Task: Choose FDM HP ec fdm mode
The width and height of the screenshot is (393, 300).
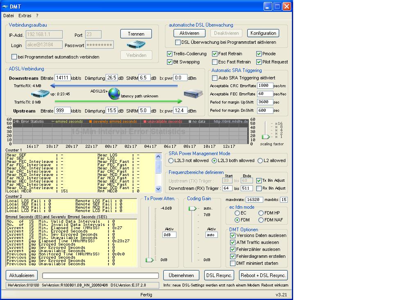Action: tap(261, 213)
